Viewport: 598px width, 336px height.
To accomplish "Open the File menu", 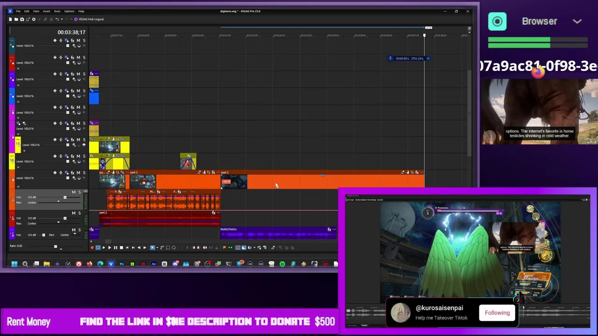I will click(18, 11).
